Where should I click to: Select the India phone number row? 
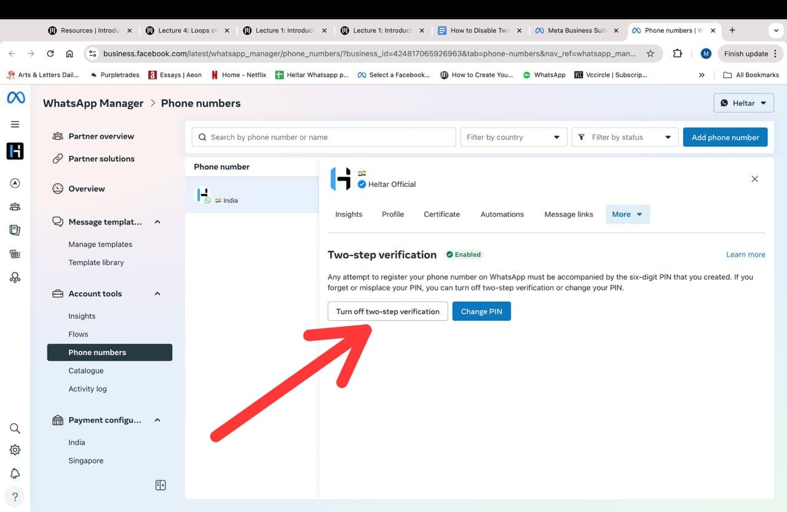coord(252,195)
